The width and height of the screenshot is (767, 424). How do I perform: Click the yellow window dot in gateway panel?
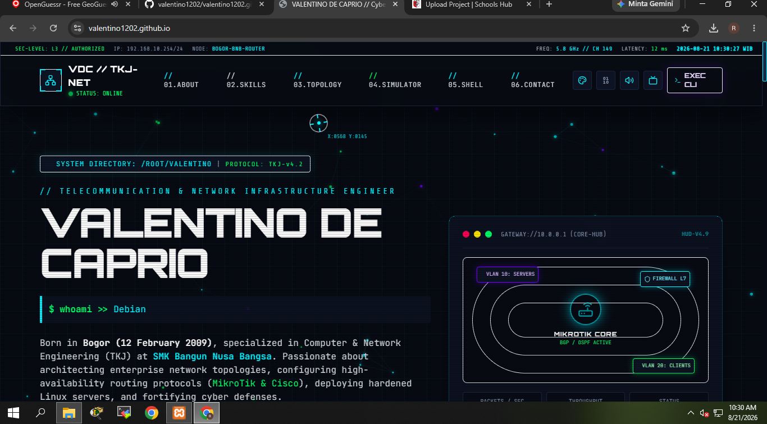pos(477,234)
